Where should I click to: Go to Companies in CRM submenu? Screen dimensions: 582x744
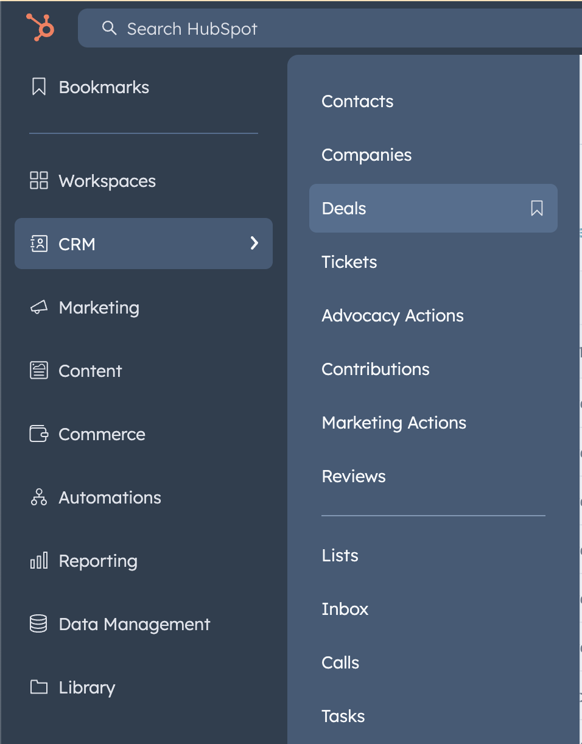tap(366, 155)
